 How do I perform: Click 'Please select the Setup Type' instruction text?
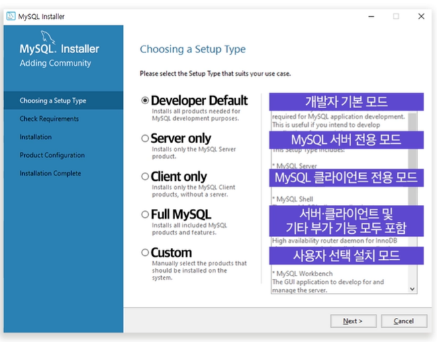coord(215,74)
